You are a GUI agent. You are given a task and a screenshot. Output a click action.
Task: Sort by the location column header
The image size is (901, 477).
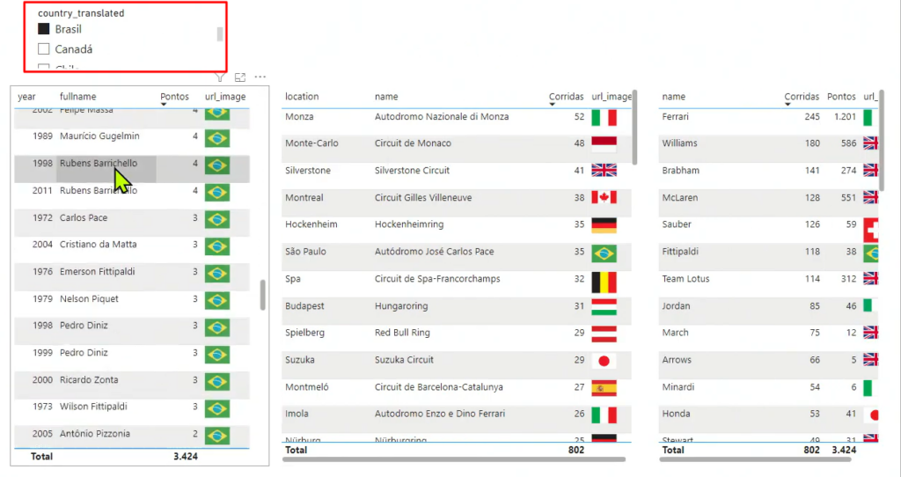pyautogui.click(x=302, y=97)
